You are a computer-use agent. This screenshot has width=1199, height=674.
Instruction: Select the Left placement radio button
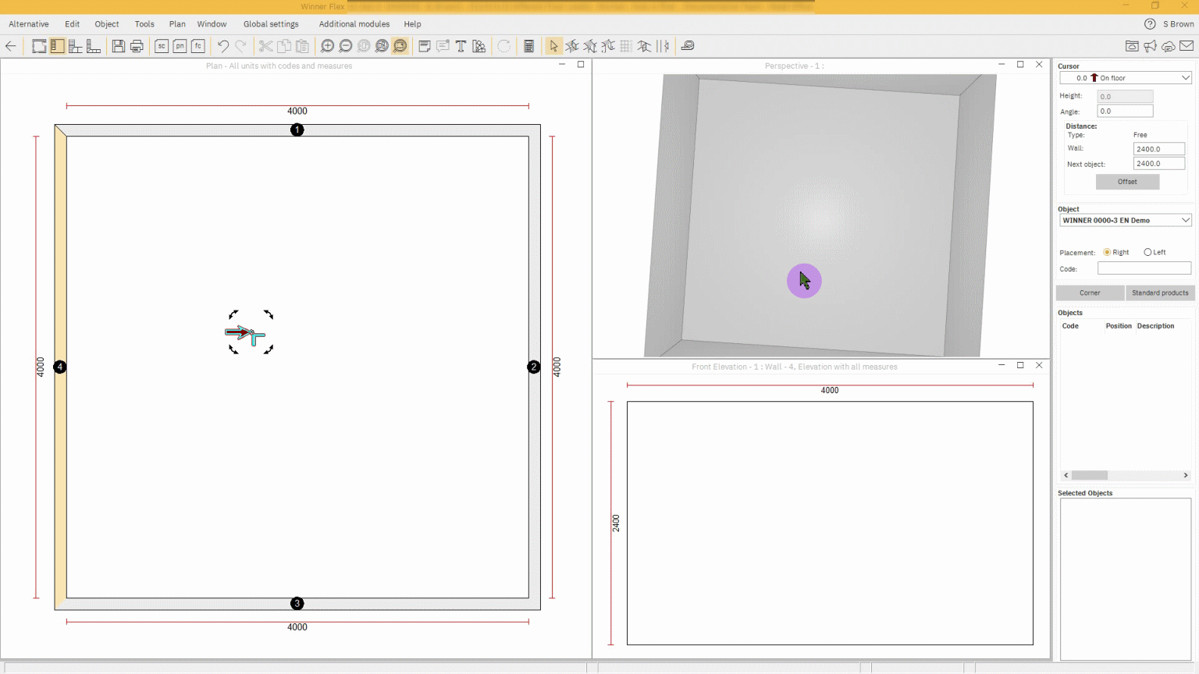pyautogui.click(x=1147, y=252)
